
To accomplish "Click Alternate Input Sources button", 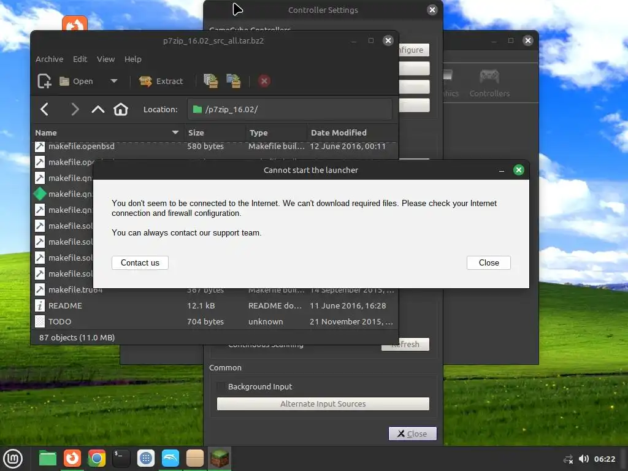I will click(x=323, y=404).
